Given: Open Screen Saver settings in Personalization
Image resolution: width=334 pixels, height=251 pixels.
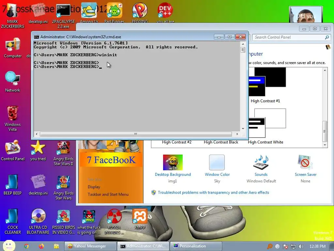Looking at the screenshot, I should point(305,169).
